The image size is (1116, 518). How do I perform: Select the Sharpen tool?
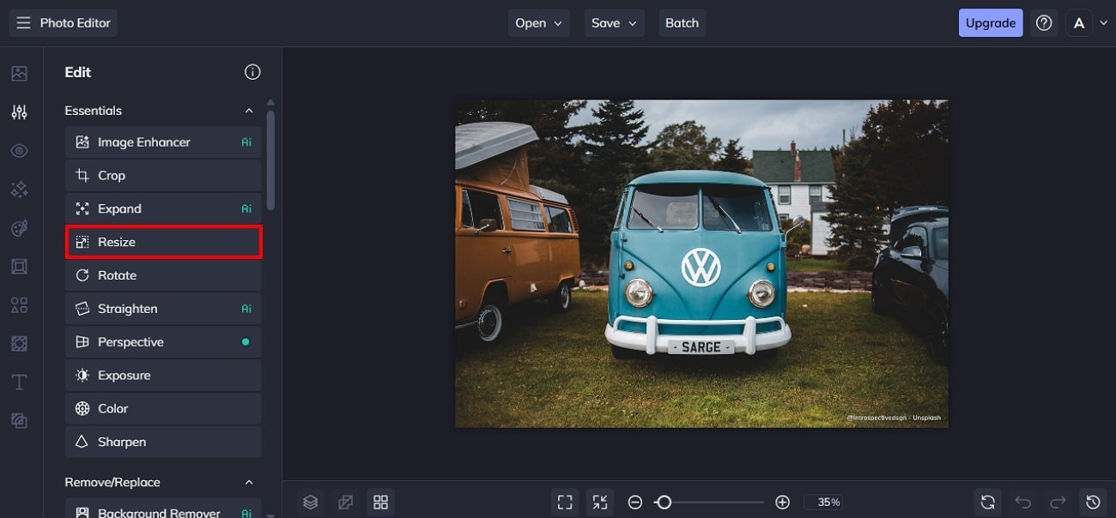pos(163,442)
